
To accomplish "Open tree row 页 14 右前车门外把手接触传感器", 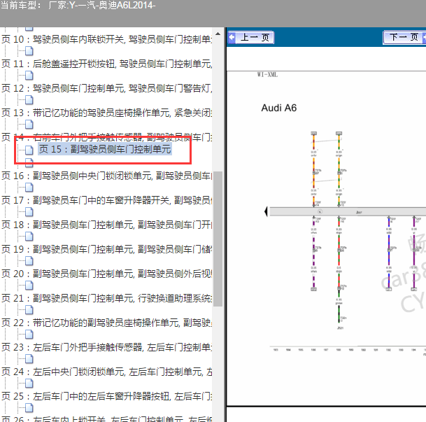I will tap(106, 137).
